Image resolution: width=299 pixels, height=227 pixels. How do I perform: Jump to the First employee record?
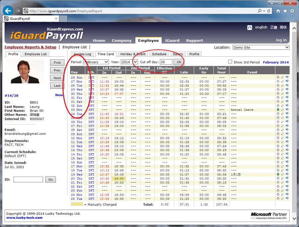pos(57,63)
